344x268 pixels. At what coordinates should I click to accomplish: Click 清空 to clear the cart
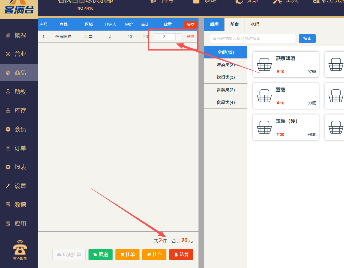tap(190, 25)
